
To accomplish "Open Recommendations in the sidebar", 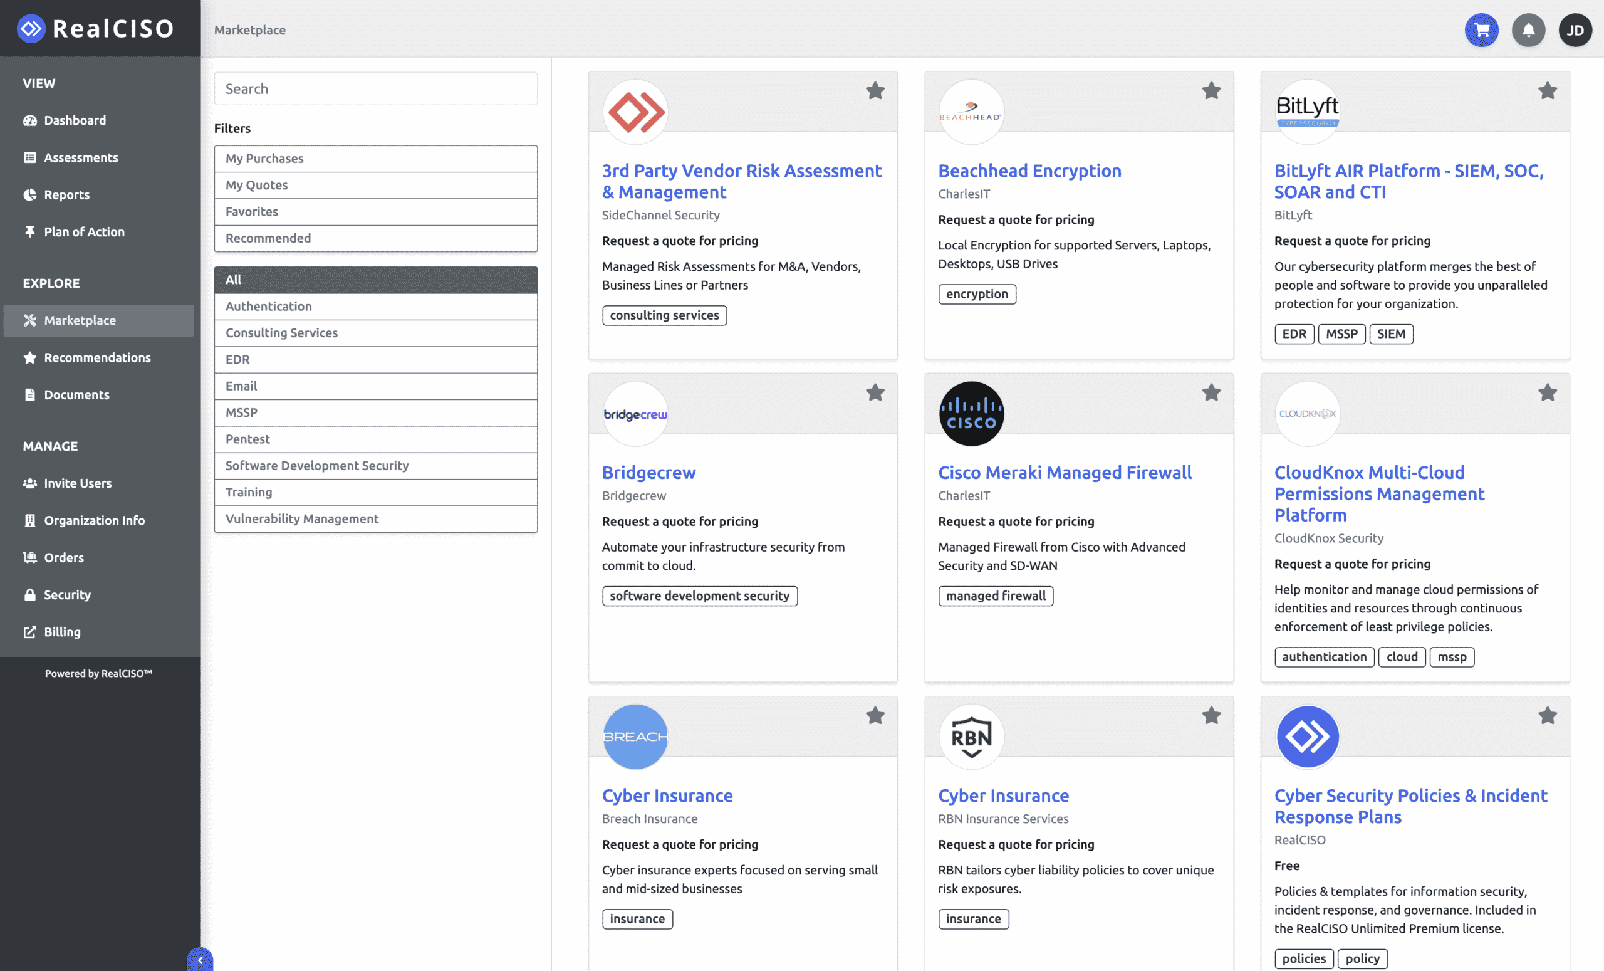I will click(99, 357).
